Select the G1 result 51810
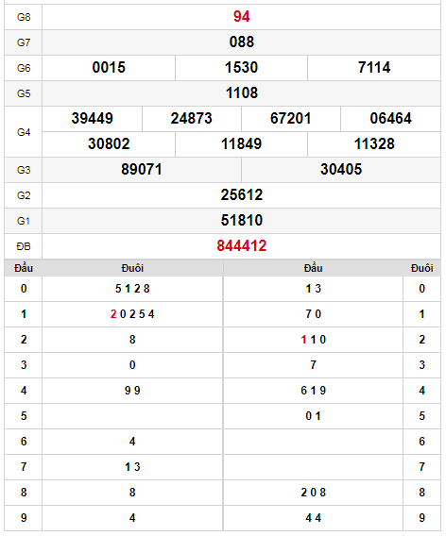The image size is (446, 536). tap(241, 221)
